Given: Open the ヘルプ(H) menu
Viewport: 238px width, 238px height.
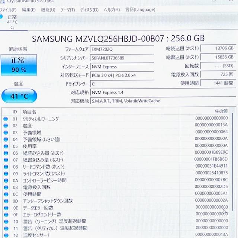Looking at the screenshot, I should 112,10.
